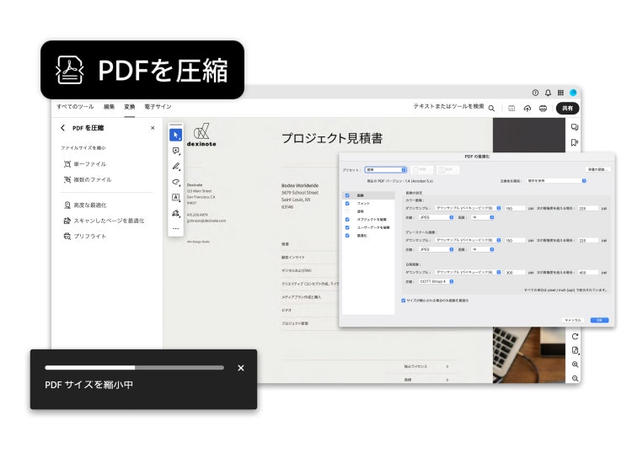This screenshot has width=632, height=474.
Task: Toggle the ユーザーデータを破棄 checkbox
Action: coord(347,227)
